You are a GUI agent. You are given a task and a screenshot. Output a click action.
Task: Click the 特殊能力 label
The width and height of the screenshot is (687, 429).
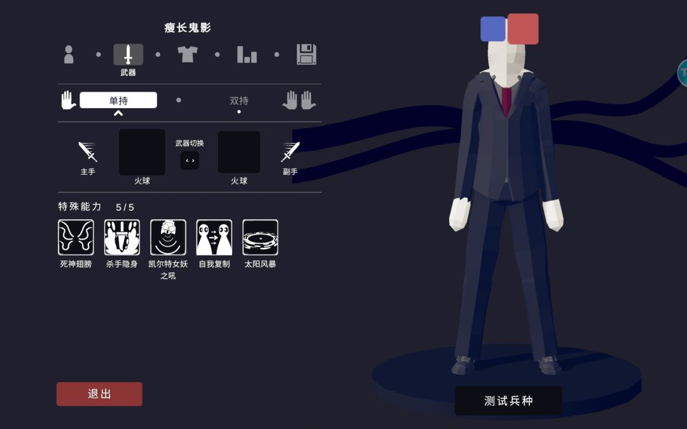coord(80,206)
